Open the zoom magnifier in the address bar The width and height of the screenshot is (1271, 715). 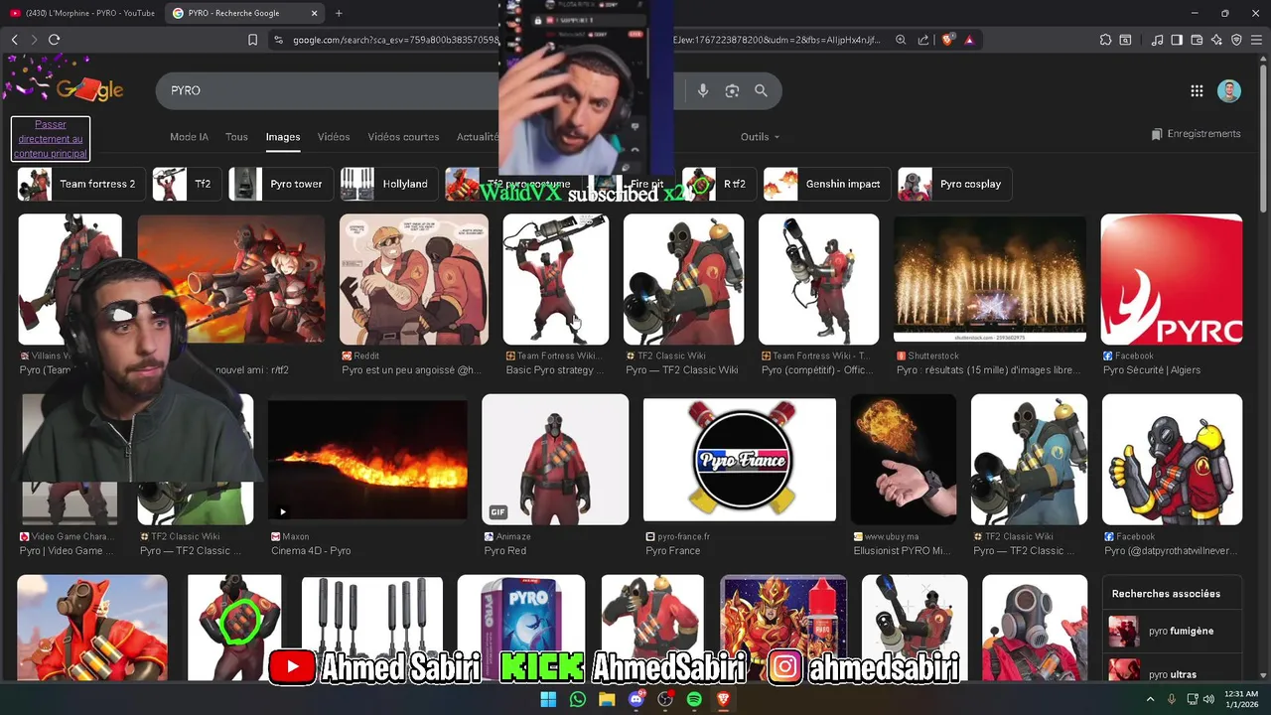tap(901, 40)
